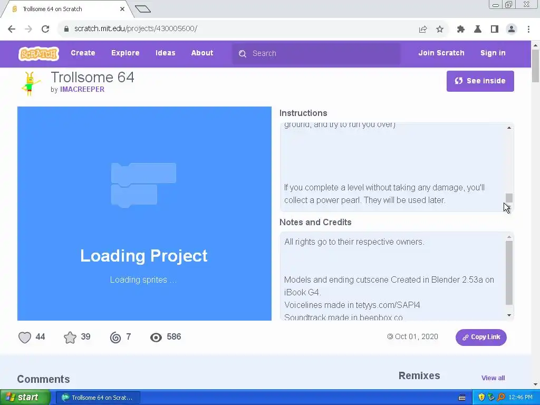Open Explore in navbar
Viewport: 540px width, 405px height.
[x=126, y=53]
